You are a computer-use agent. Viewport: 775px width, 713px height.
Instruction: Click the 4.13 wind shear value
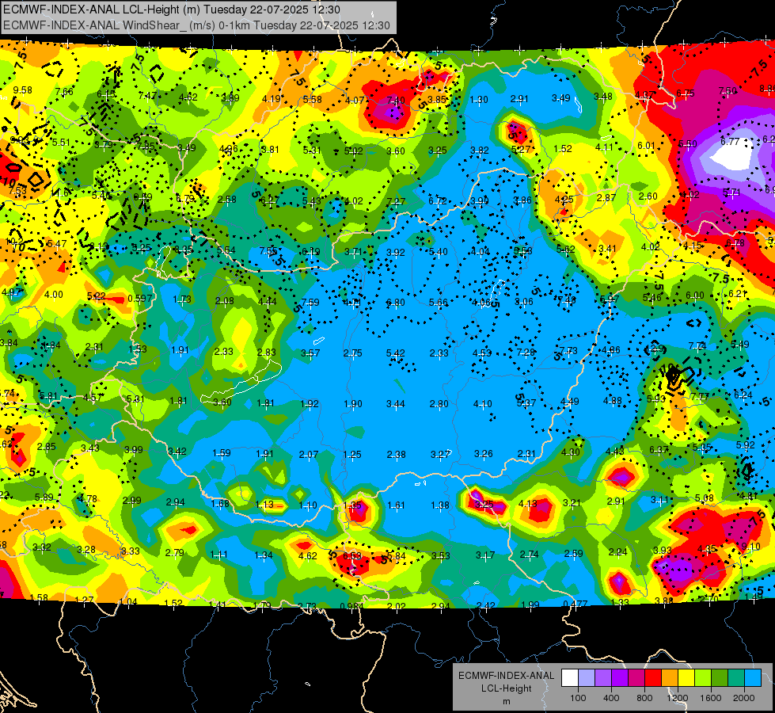point(527,504)
